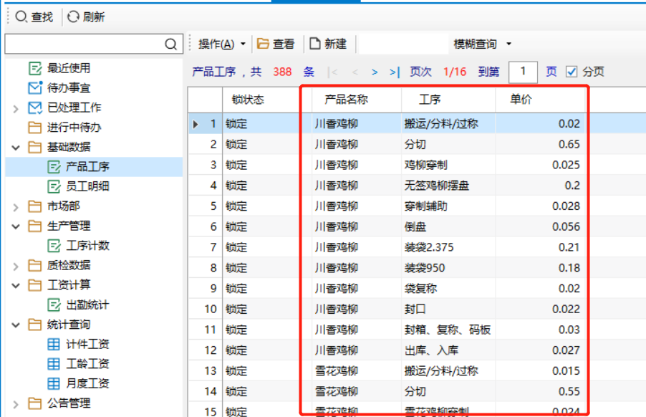This screenshot has height=417, width=646.
Task: Go to next page arrow
Action: (x=375, y=72)
